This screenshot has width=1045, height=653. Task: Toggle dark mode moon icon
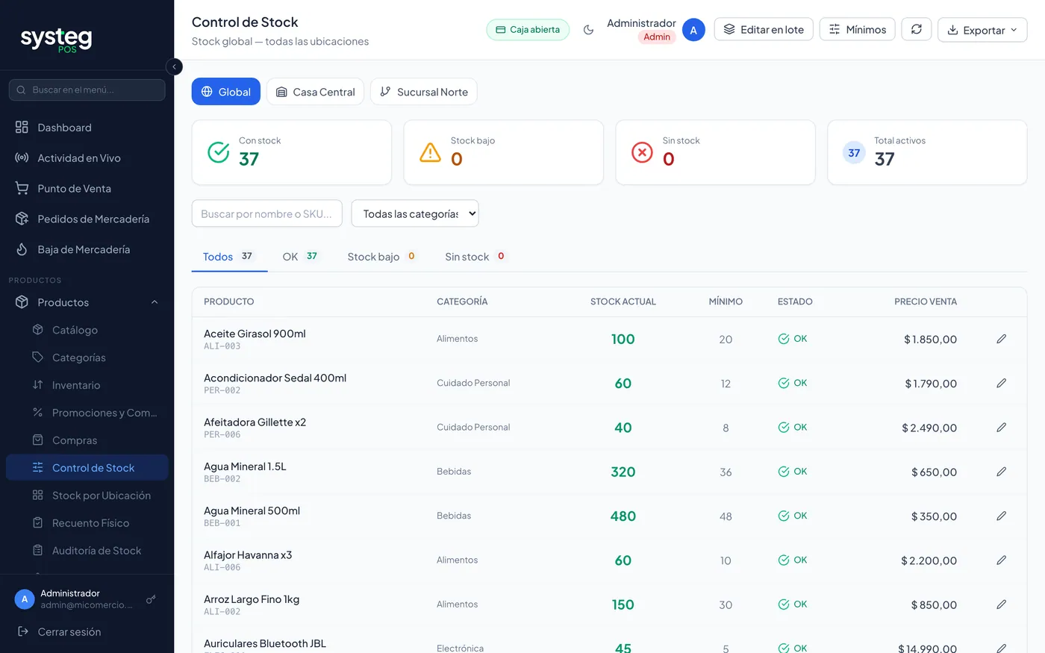point(588,30)
